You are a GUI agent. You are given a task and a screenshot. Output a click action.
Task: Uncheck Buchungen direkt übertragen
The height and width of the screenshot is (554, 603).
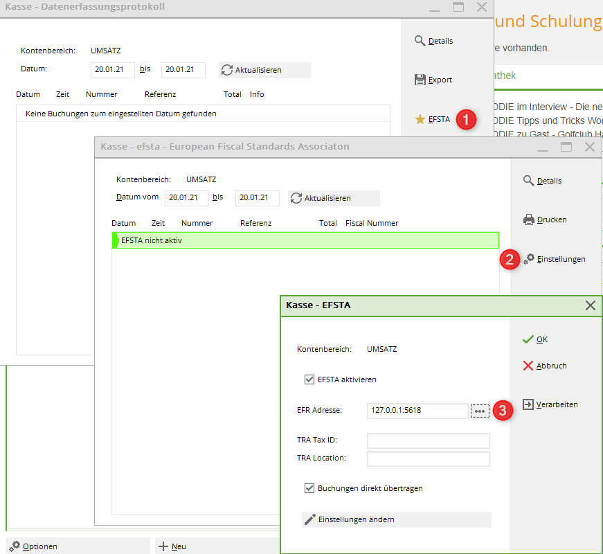(309, 488)
